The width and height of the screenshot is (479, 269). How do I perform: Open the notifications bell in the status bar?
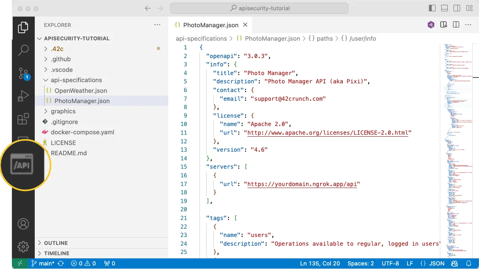pyautogui.click(x=468, y=263)
